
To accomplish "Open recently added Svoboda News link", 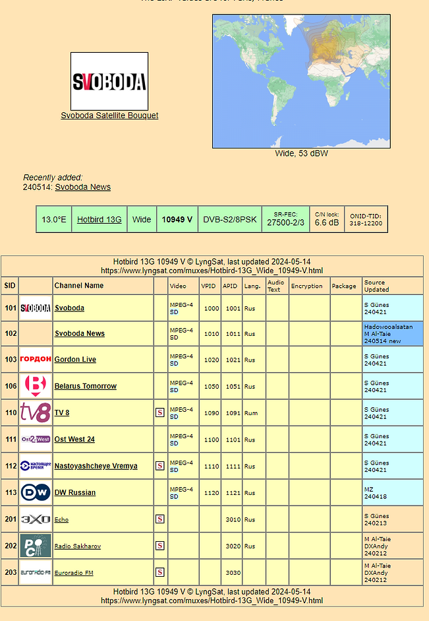I will pyautogui.click(x=82, y=187).
